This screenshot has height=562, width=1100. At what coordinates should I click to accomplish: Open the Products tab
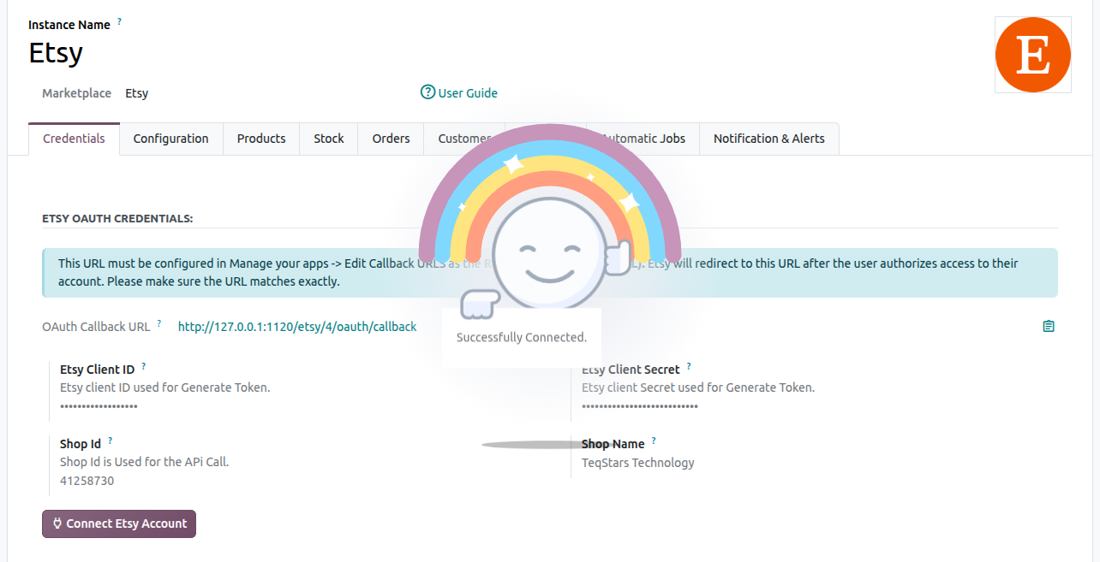261,139
